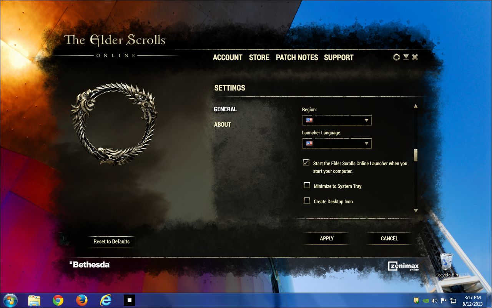
Task: Open the volume speaker tray icon
Action: (435, 300)
